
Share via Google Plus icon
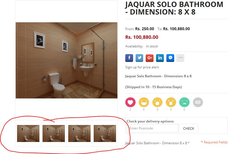[150, 58]
